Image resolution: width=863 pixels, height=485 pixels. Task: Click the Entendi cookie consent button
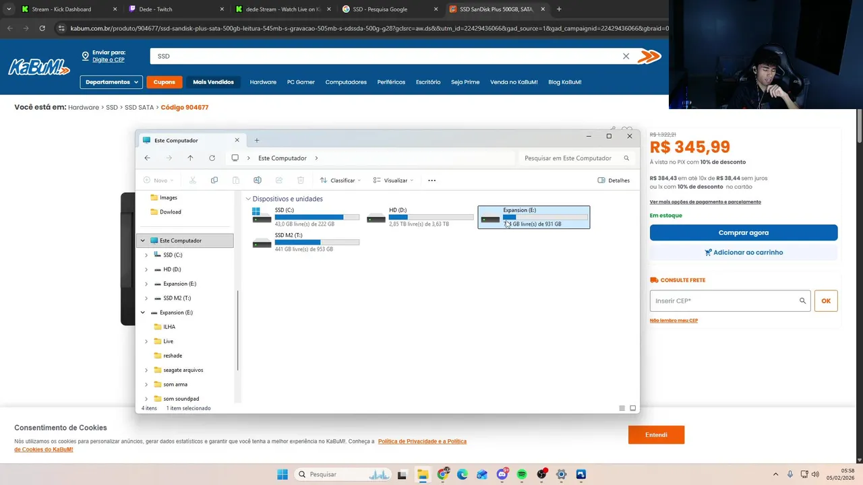click(x=656, y=435)
